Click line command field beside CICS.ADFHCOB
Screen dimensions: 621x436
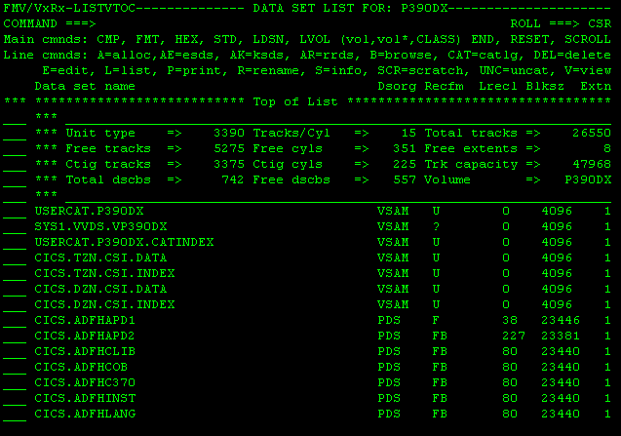15,368
